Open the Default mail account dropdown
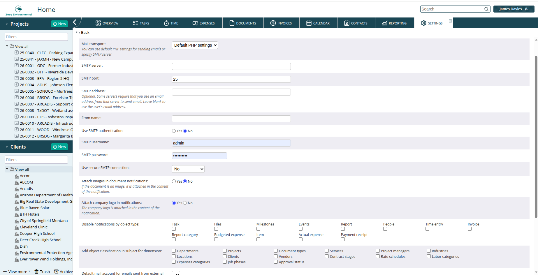 coord(176,273)
